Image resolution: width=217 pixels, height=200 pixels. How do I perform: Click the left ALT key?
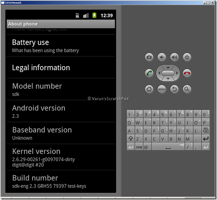pos(131,147)
